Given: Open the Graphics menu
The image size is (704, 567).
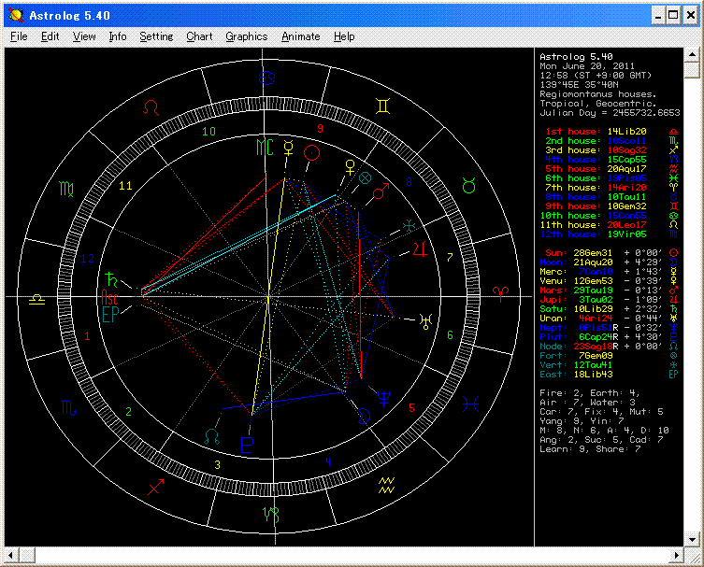Looking at the screenshot, I should [246, 36].
